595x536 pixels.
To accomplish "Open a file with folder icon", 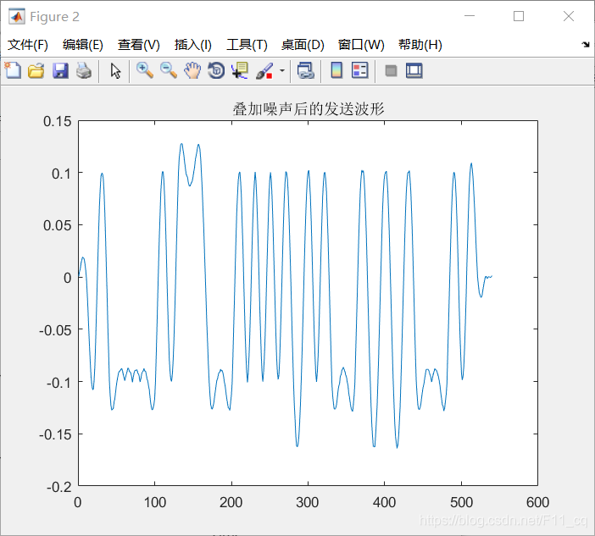I will coord(36,70).
